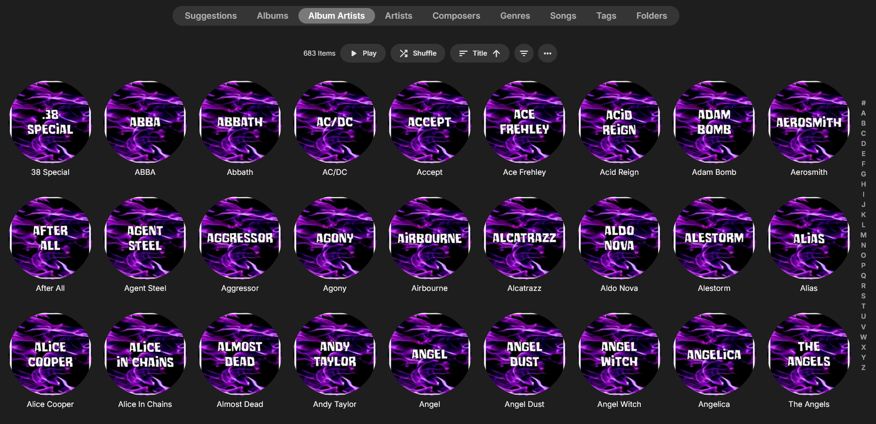The image size is (876, 424).
Task: Open the Acid Reign artist image
Action: pos(619,122)
